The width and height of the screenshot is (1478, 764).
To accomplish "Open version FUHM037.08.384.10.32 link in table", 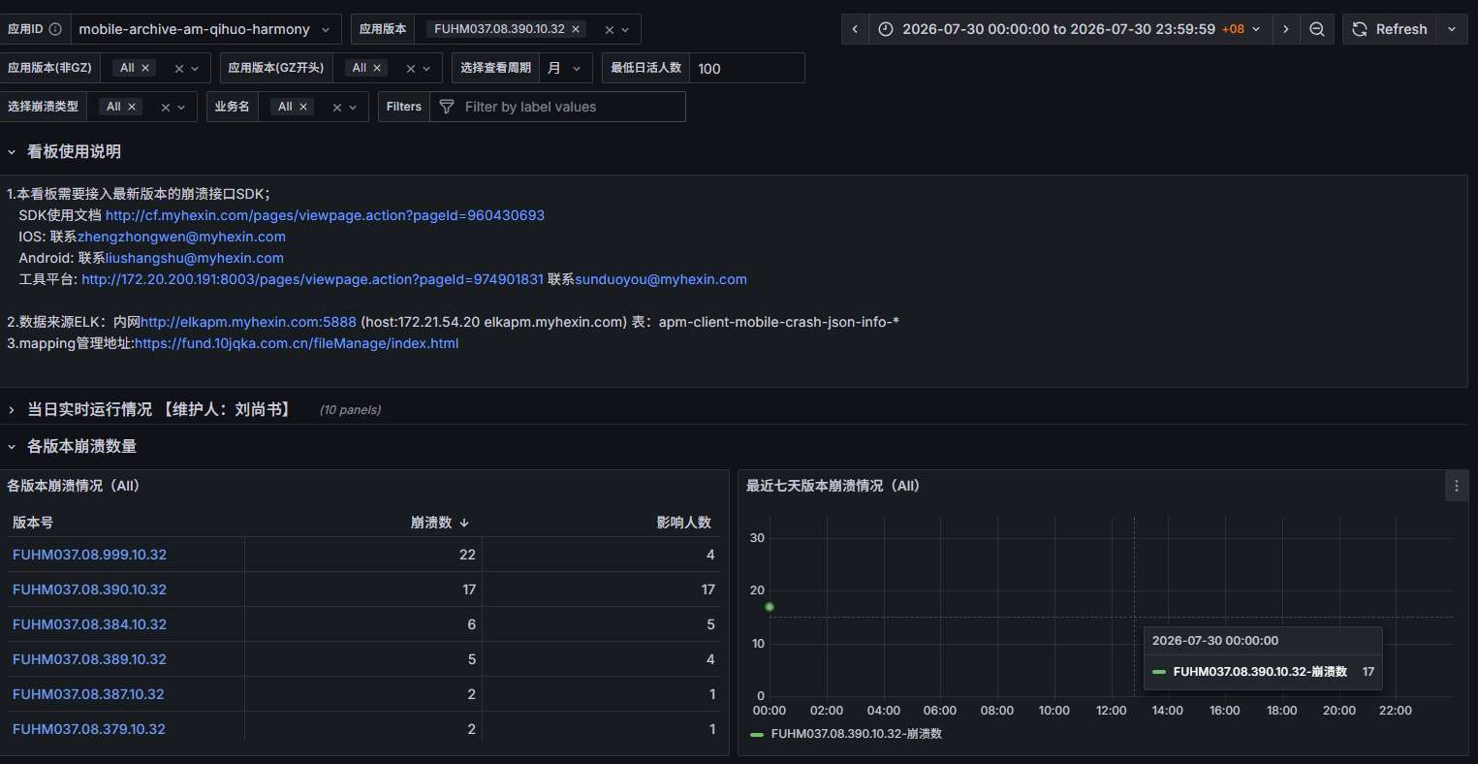I will point(89,624).
